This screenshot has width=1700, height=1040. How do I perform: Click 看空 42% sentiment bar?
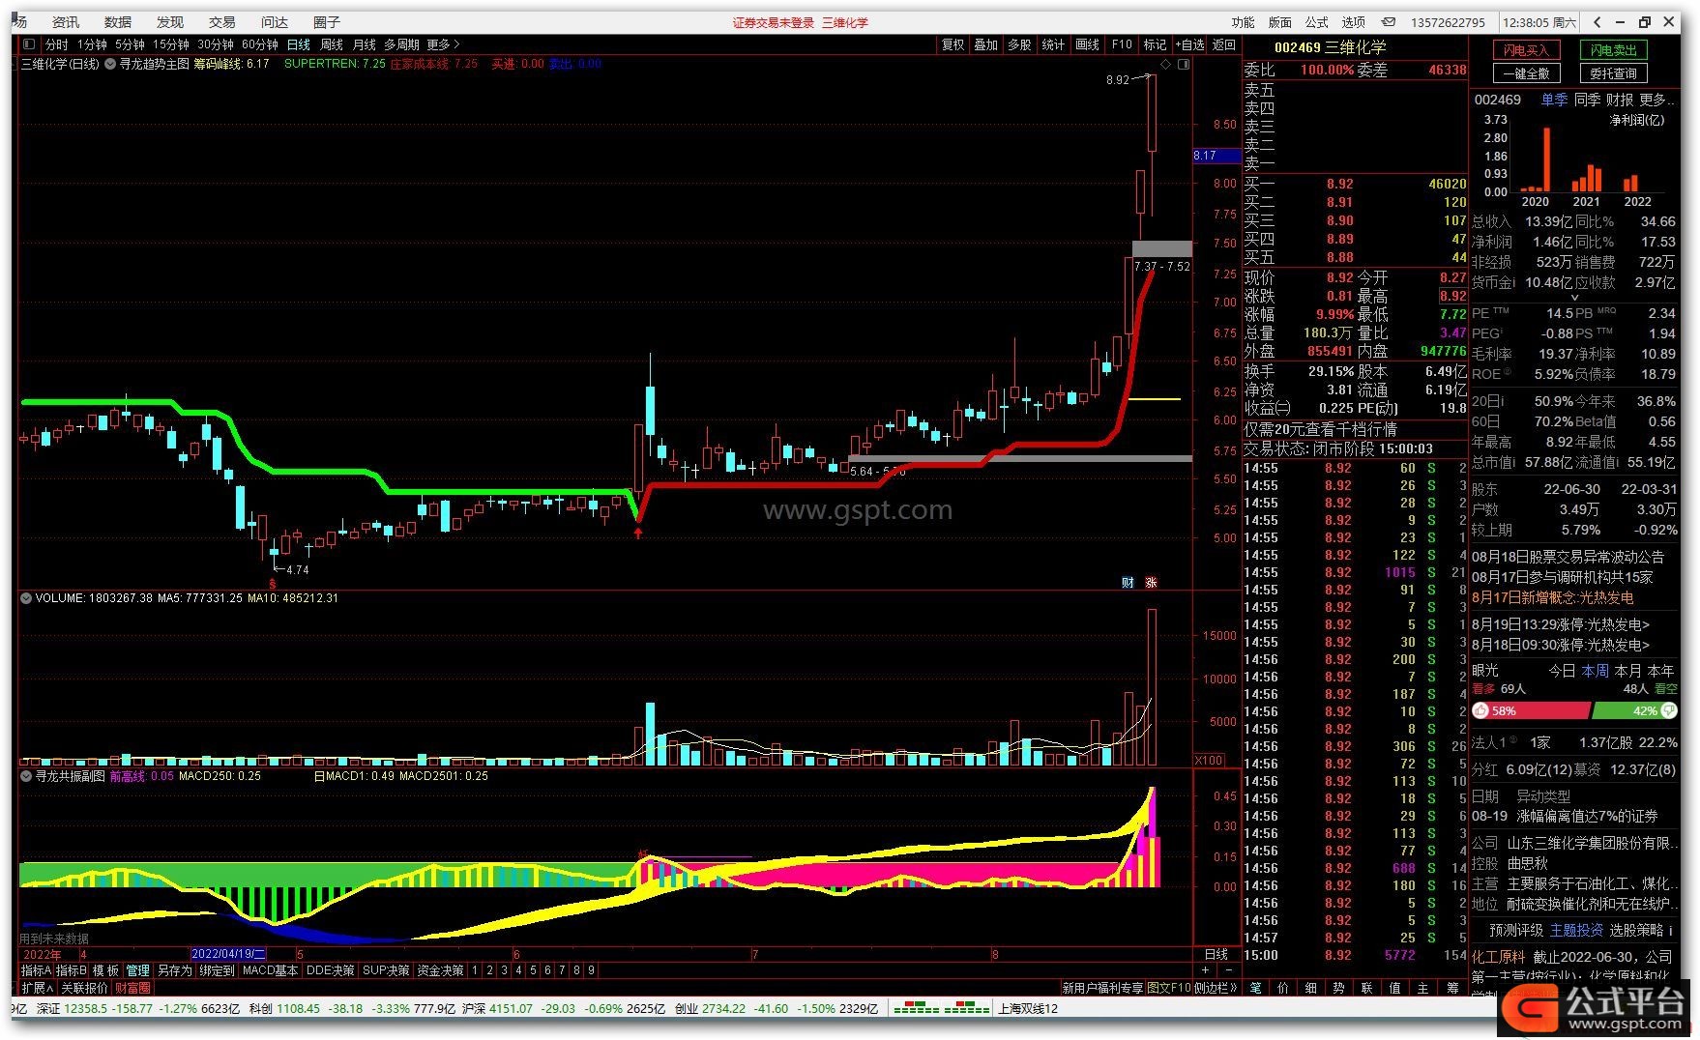tap(1634, 710)
